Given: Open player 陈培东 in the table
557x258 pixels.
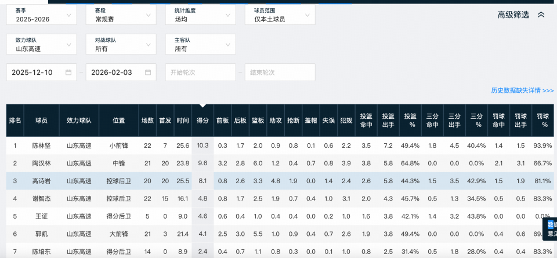Looking at the screenshot, I should pos(42,252).
